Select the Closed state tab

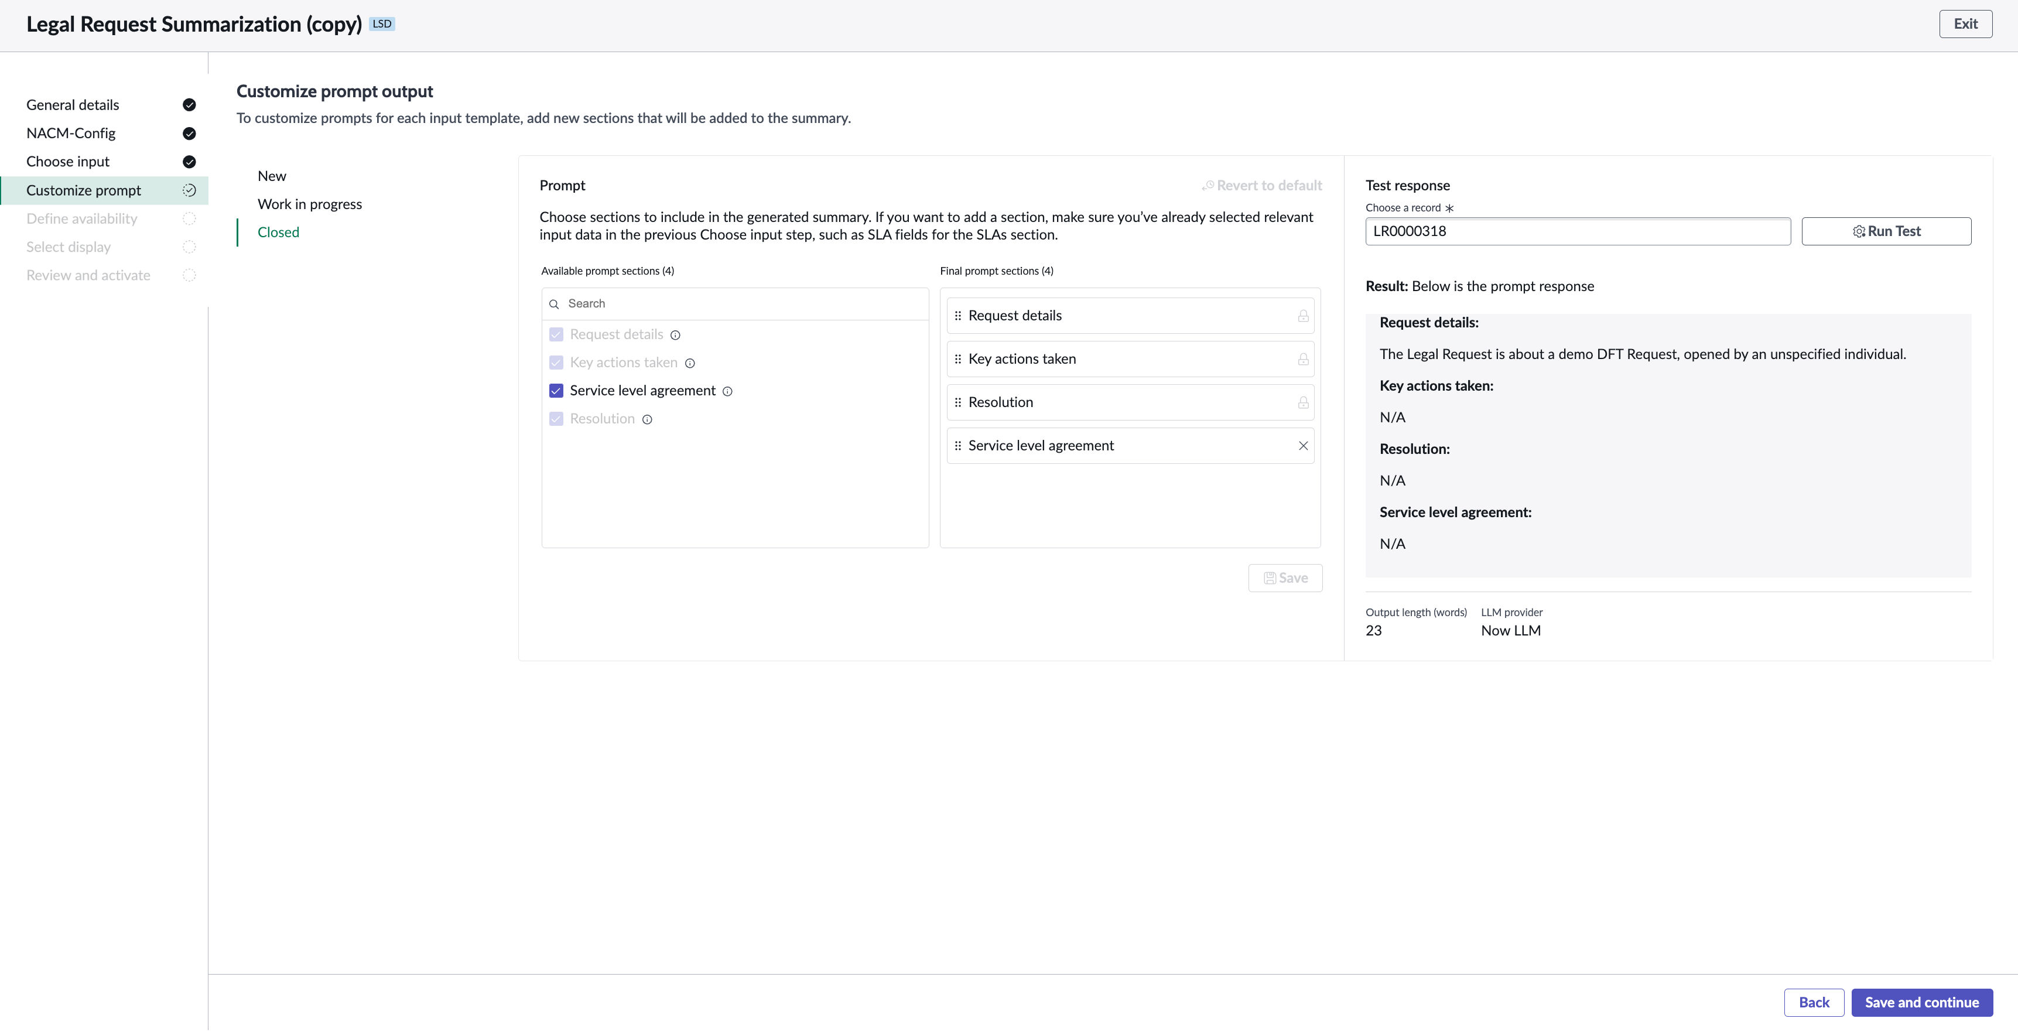(279, 233)
